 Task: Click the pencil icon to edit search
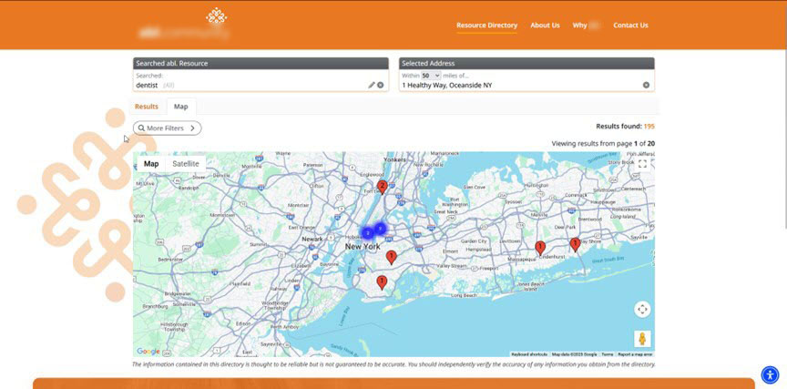click(x=372, y=85)
